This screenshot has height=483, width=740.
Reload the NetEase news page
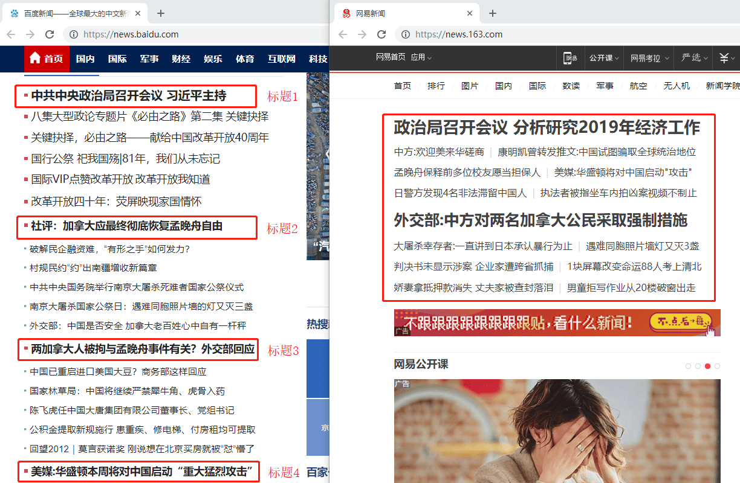pos(381,34)
